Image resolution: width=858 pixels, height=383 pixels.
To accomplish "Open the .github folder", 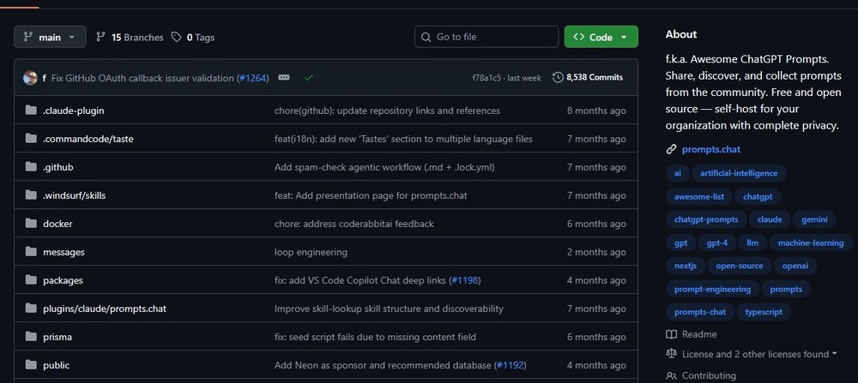I will pyautogui.click(x=58, y=167).
